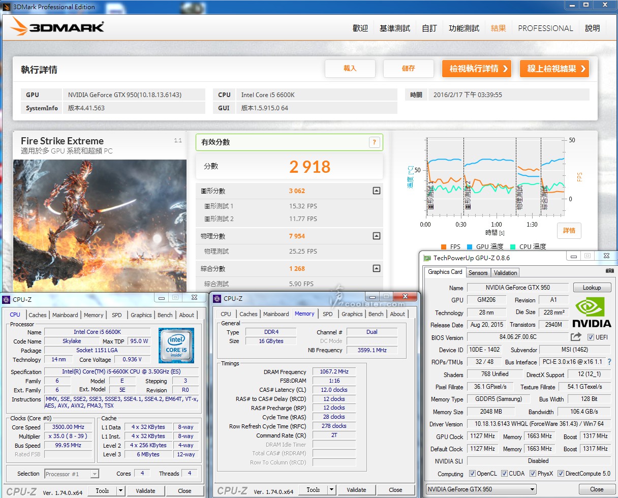
Task: Click the Tools button in CPU-Z CPU window
Action: tap(103, 491)
